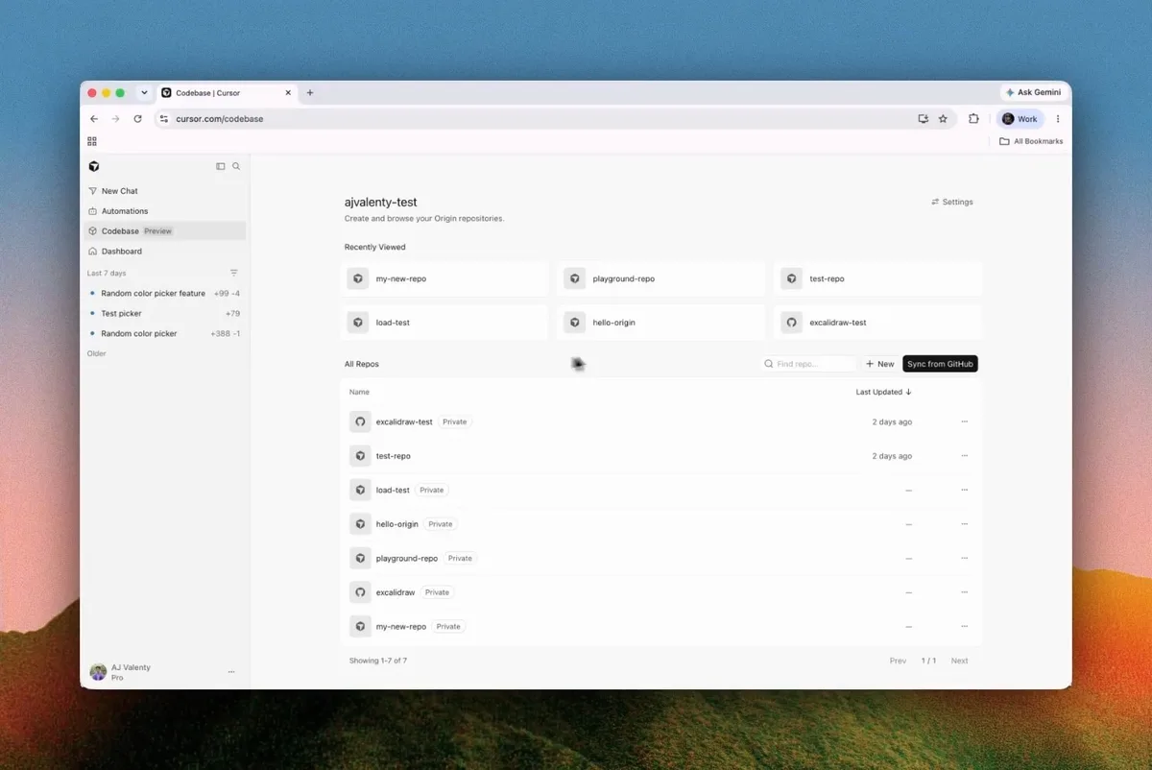Sort by Last Updated column header
Screen dimensions: 1152x770
[884, 392]
